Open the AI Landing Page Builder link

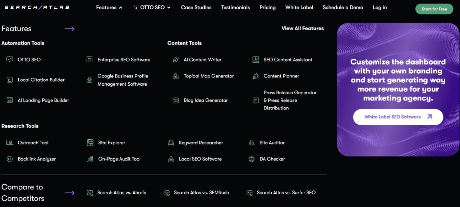tap(43, 100)
